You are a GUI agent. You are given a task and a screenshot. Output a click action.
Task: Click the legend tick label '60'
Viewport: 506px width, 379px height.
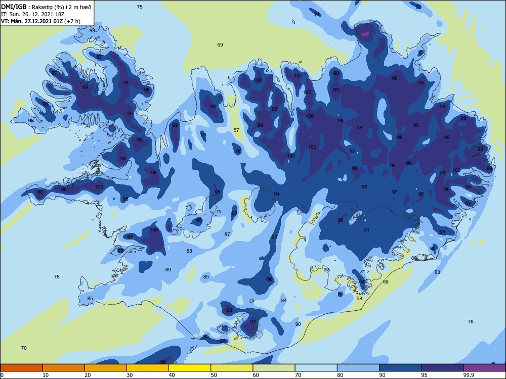(x=256, y=375)
